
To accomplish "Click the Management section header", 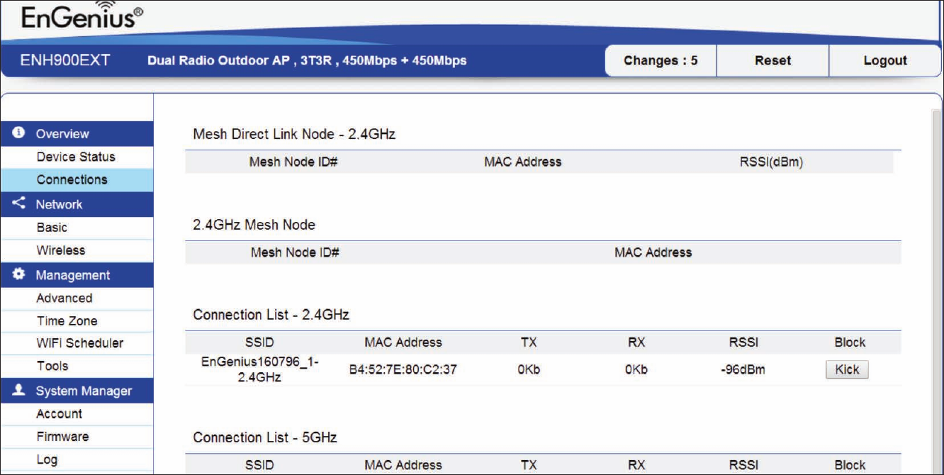I will pyautogui.click(x=77, y=275).
